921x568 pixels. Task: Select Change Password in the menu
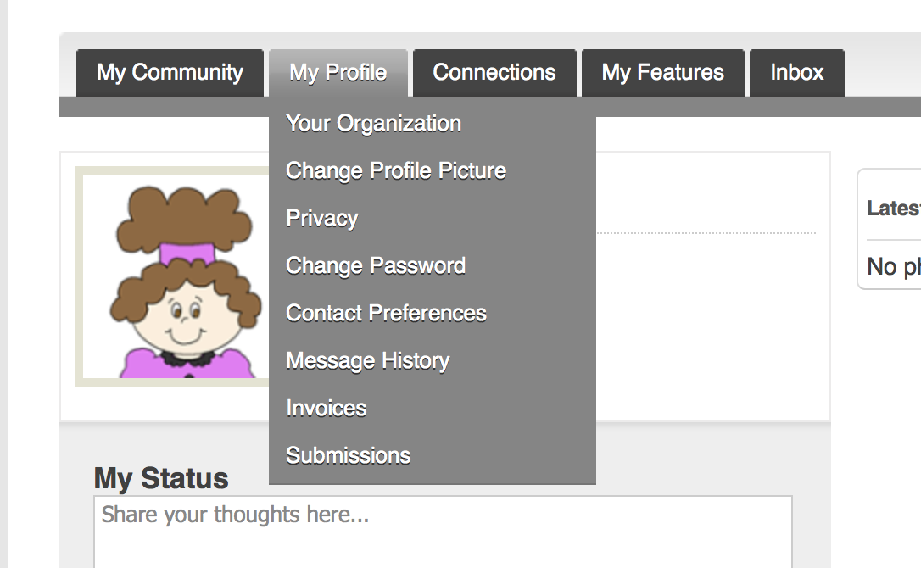click(376, 265)
